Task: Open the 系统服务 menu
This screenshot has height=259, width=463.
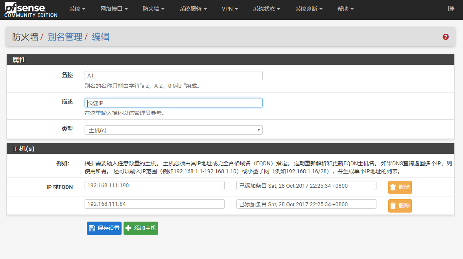Action: click(x=193, y=9)
